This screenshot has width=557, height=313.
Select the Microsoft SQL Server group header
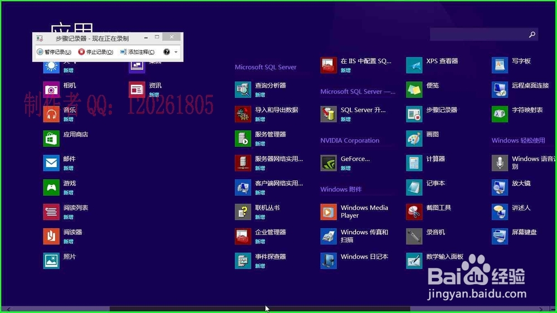coord(265,67)
